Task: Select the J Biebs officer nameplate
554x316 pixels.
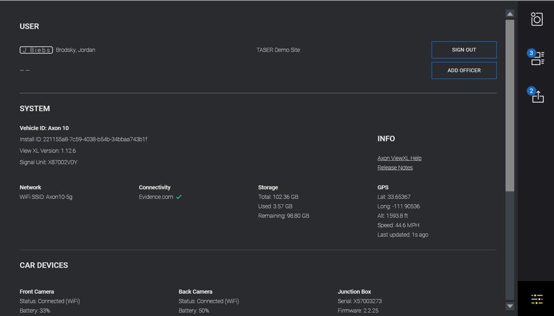Action: tap(36, 50)
